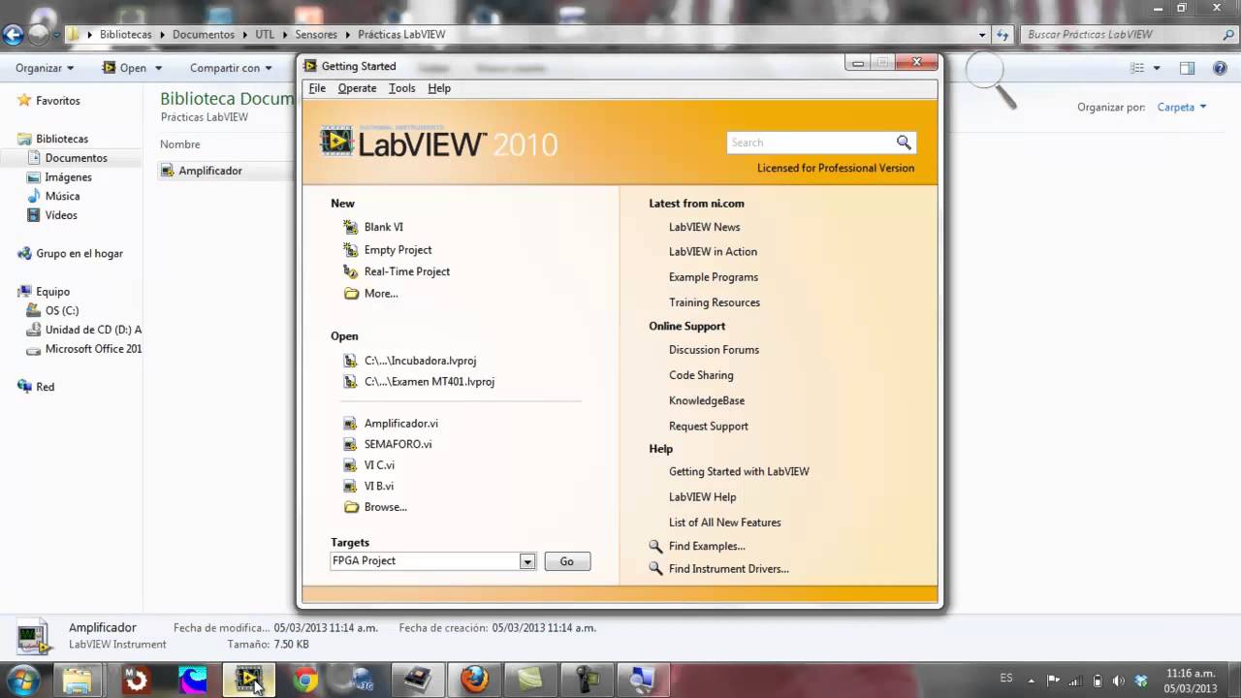Click Browse... folder to open a file
The height and width of the screenshot is (698, 1241).
(385, 507)
